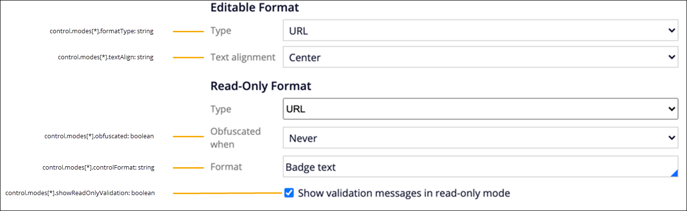This screenshot has height=211, width=687.
Task: Click the Editable Format section heading
Action: 255,7
